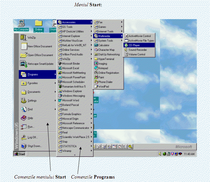Open the Winamp program group
210x182 pixels.
coord(75,151)
